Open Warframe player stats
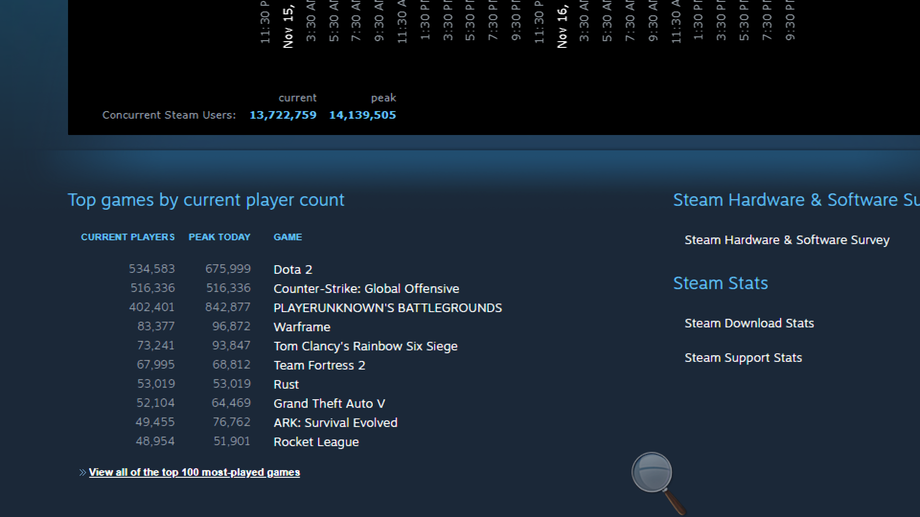The height and width of the screenshot is (517, 920). click(x=301, y=327)
